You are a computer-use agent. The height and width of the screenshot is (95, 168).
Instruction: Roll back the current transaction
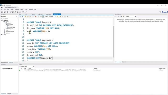coord(41,17)
